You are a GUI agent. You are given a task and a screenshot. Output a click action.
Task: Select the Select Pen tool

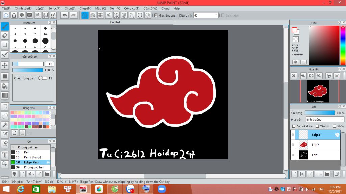click(5, 134)
